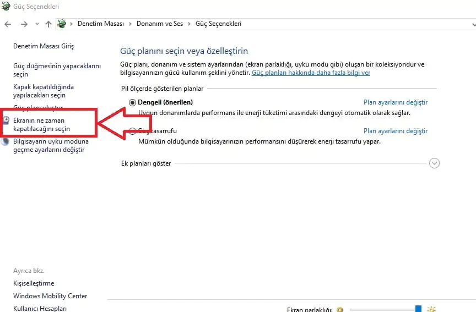Click the Back navigation arrow
Image resolution: width=476 pixels, height=312 pixels.
pos(8,24)
